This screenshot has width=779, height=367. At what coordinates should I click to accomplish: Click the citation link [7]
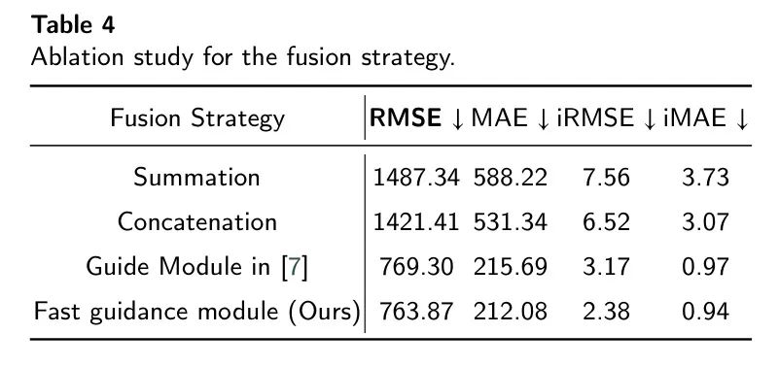click(x=295, y=267)
